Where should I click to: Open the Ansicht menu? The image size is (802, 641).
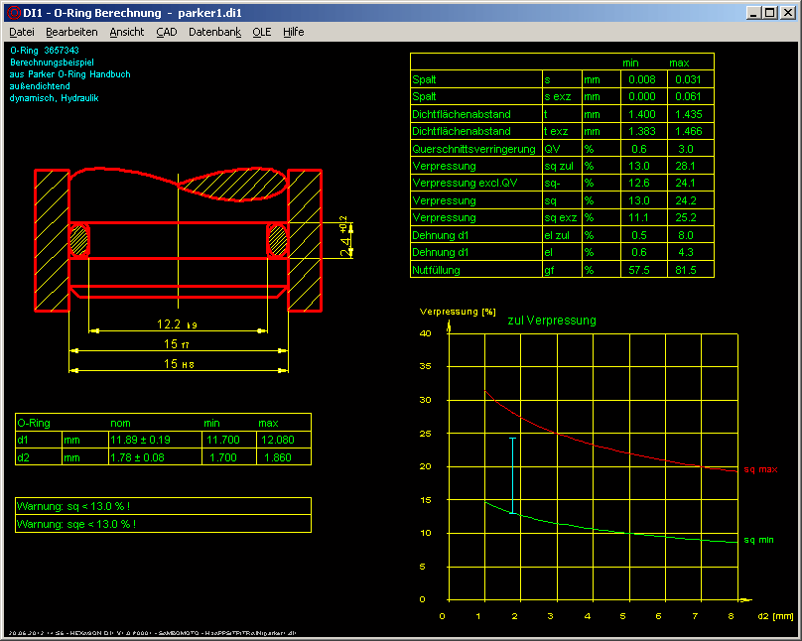click(x=127, y=32)
